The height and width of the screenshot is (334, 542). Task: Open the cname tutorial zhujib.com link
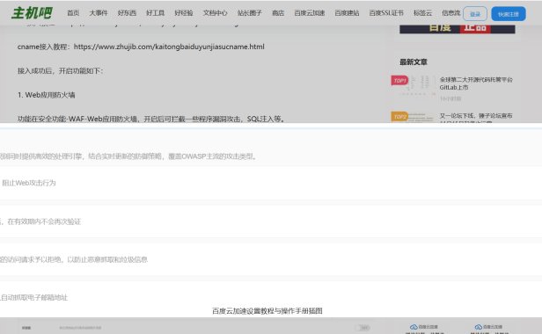click(x=169, y=47)
